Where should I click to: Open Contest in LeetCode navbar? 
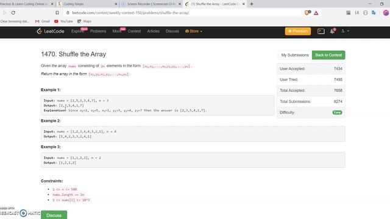tap(134, 31)
